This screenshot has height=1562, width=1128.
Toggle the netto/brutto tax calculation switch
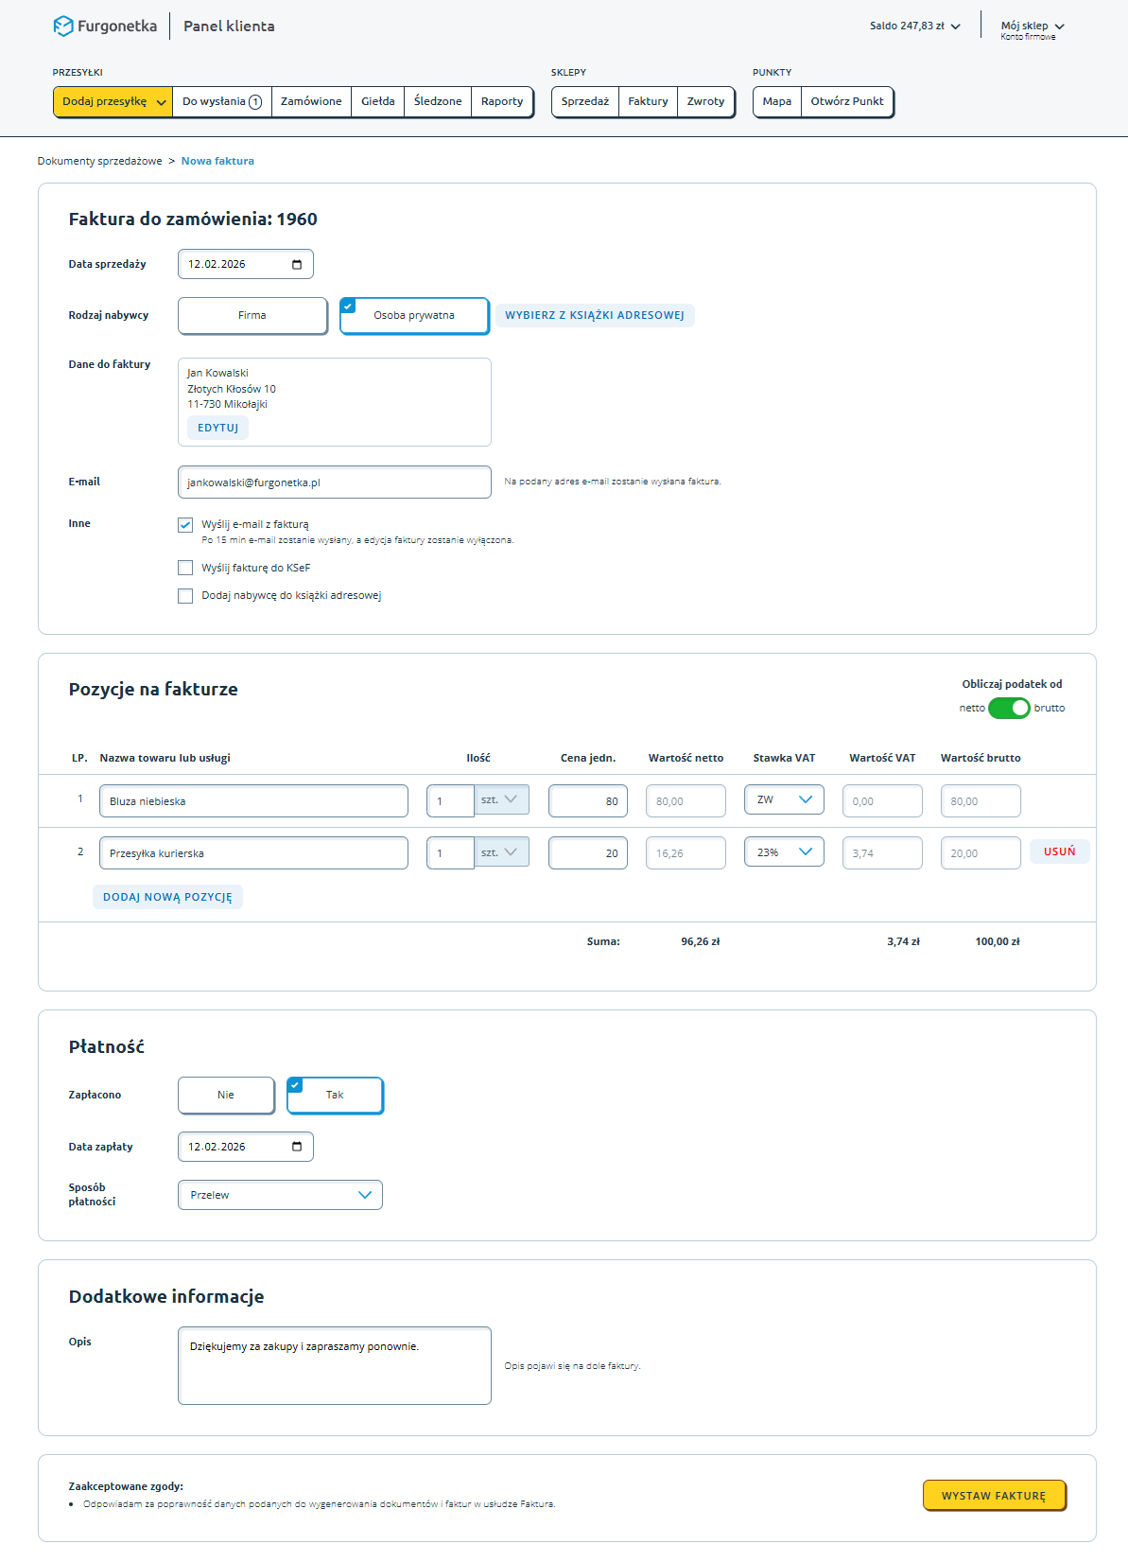1009,708
